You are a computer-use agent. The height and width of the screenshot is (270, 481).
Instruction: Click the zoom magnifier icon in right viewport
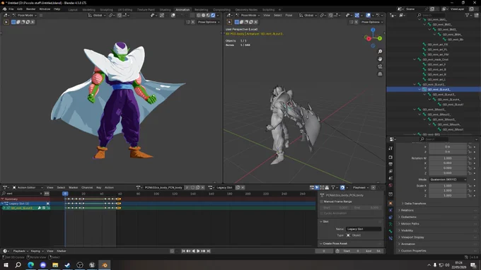380,52
